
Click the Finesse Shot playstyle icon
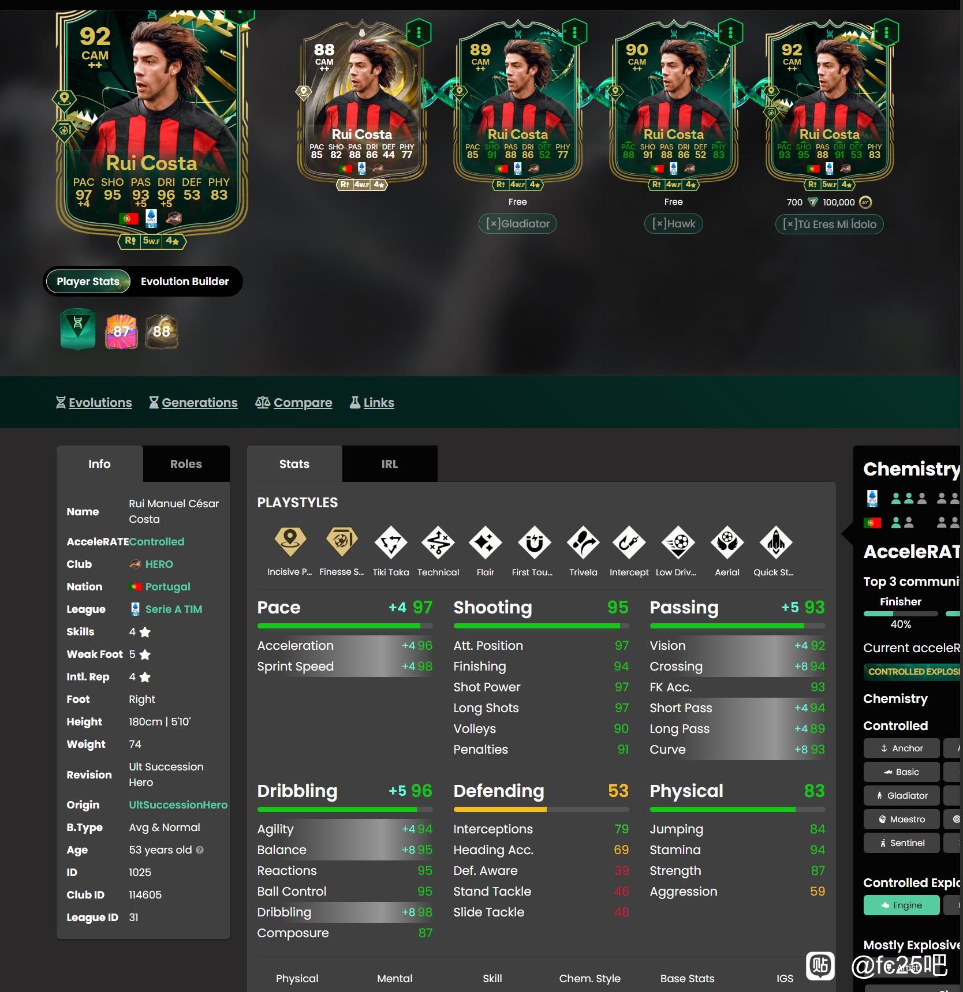[x=342, y=542]
